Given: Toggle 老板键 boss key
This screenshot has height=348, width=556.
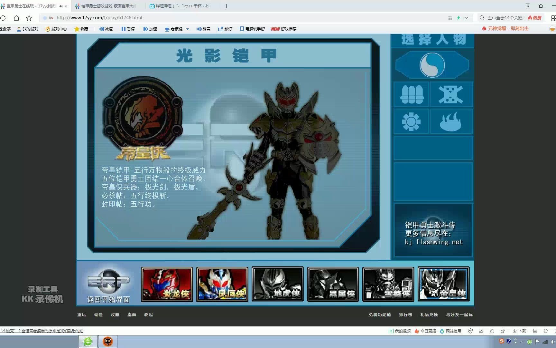Looking at the screenshot, I should (174, 29).
